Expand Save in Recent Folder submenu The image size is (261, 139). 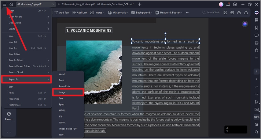27,66
